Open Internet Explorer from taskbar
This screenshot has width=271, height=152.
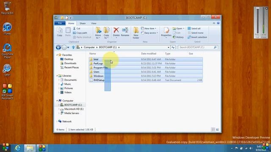[18, 148]
